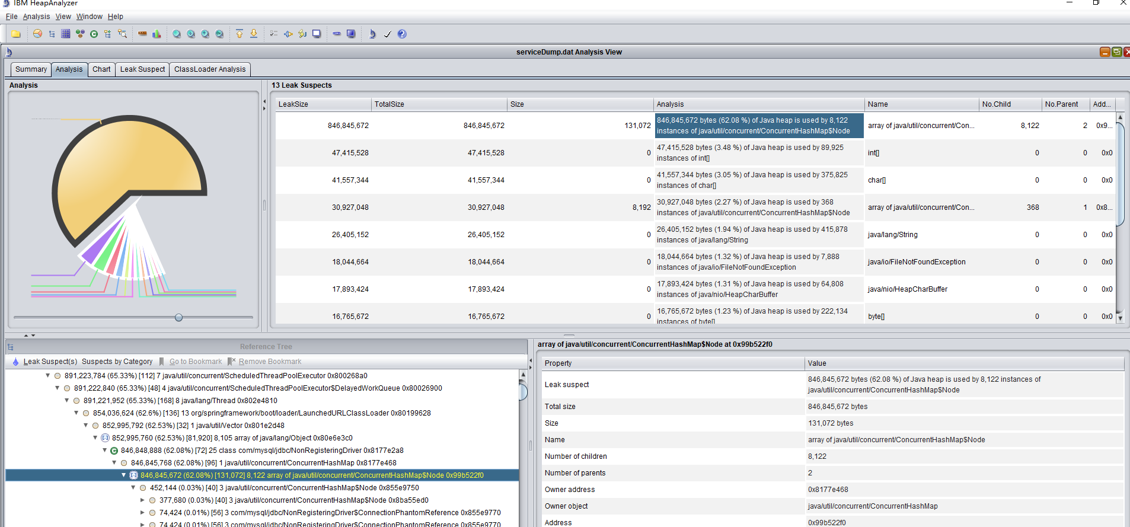Click the Leak Suspect(s) button
Screen dimensions: 1130x527
tap(44, 362)
